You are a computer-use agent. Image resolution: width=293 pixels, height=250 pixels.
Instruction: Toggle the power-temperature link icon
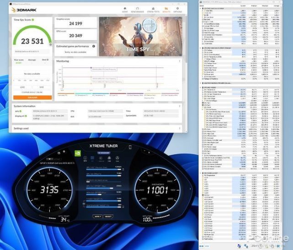point(84,204)
